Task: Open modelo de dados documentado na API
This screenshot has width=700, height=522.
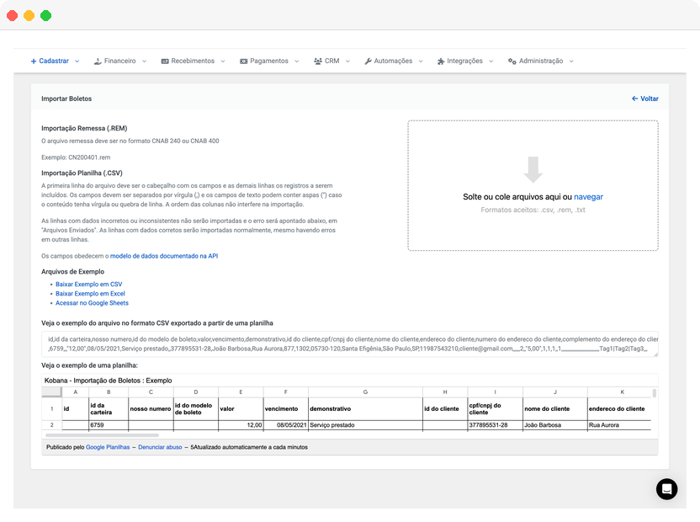Action: (x=164, y=255)
